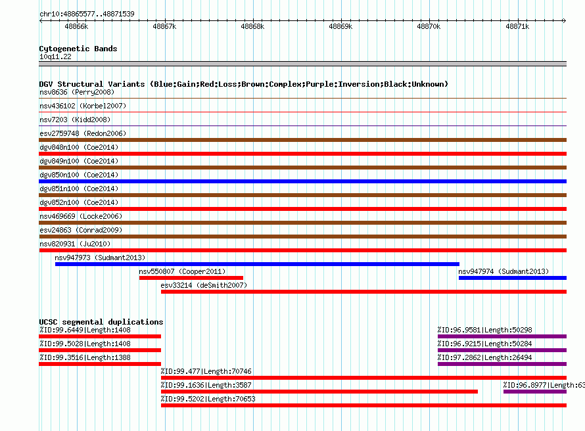Click the brown dgv849n100 (Coe2014) bar
585x431 pixels.
tap(302, 168)
